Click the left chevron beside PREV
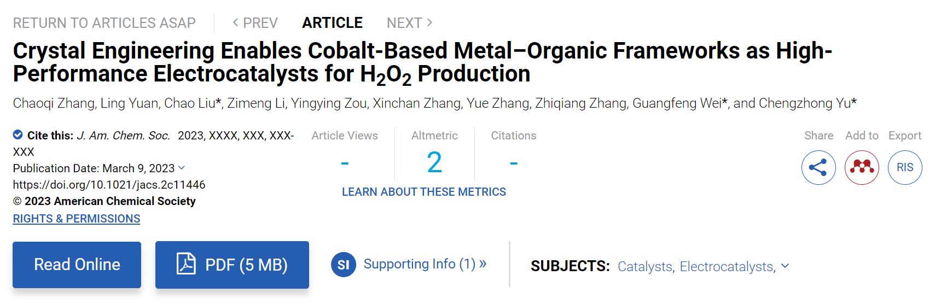Screen dimensions: 947x304 235,22
